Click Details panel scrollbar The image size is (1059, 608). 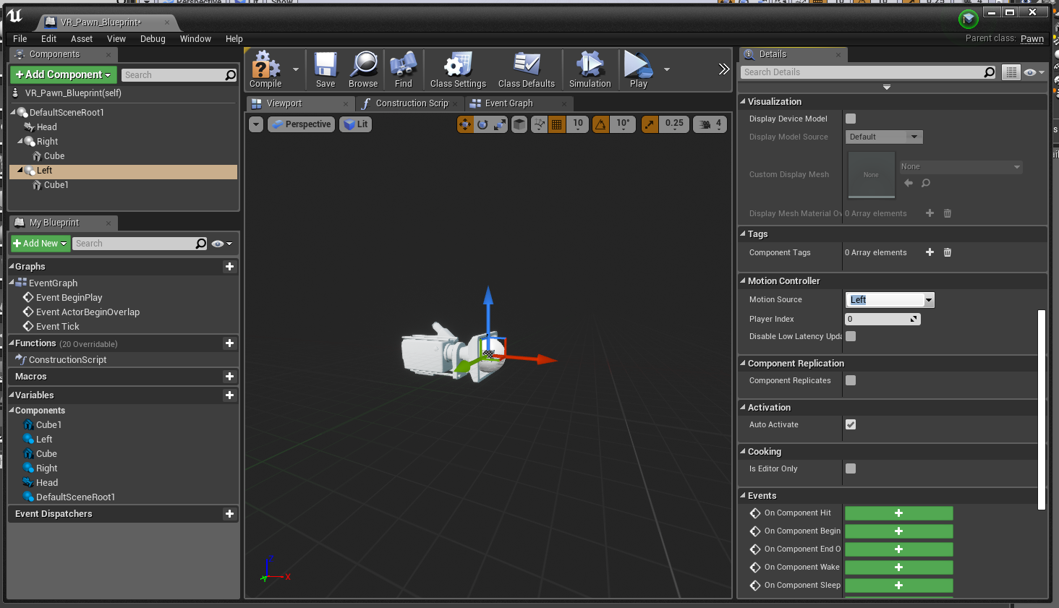point(1042,410)
